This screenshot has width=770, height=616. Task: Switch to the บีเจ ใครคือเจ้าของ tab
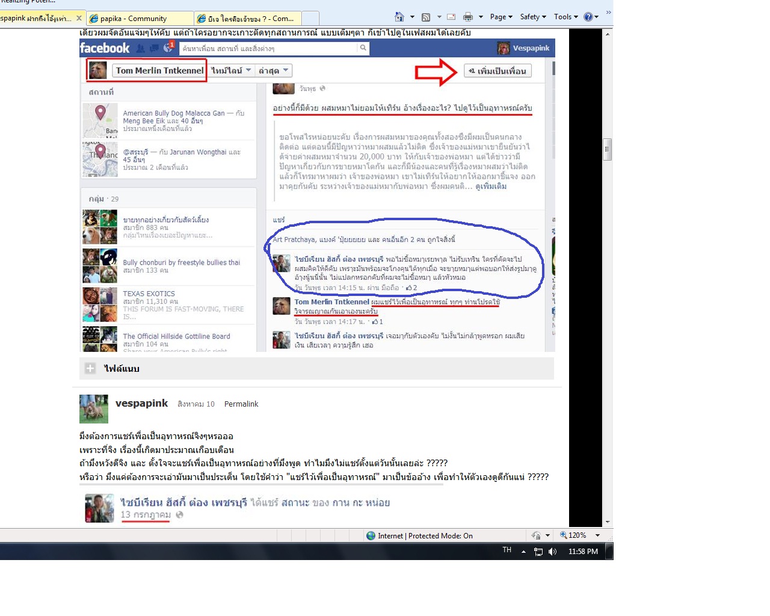click(248, 19)
